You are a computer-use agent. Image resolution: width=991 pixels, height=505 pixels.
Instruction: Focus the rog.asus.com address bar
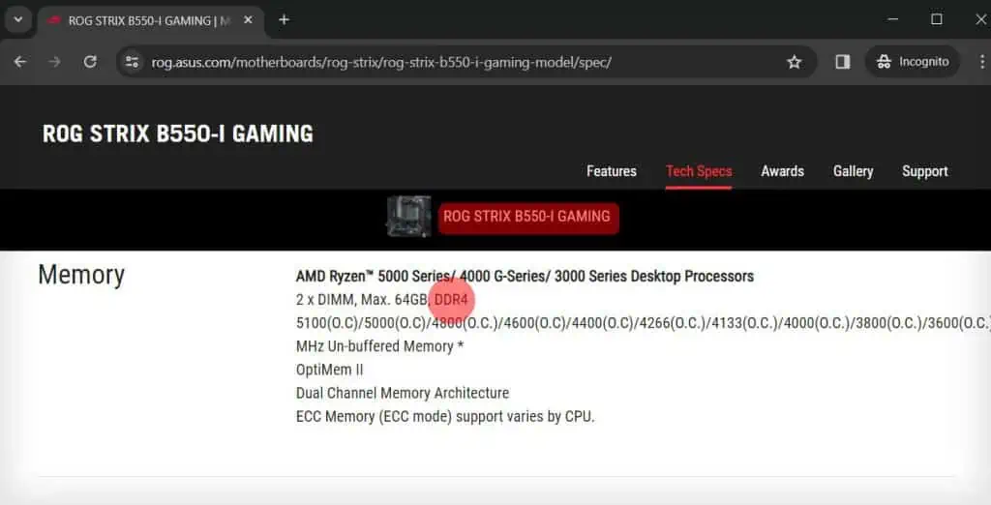click(x=435, y=62)
